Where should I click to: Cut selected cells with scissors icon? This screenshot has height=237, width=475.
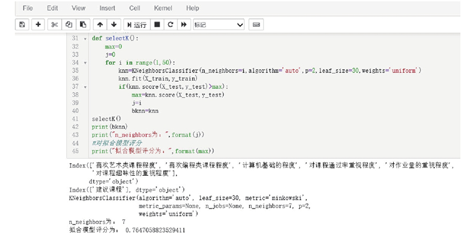[55, 24]
